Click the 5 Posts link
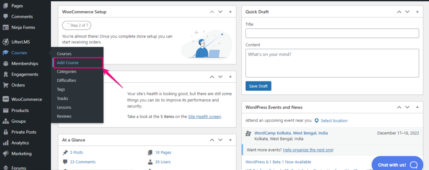This screenshot has height=170, width=429. pyautogui.click(x=76, y=152)
